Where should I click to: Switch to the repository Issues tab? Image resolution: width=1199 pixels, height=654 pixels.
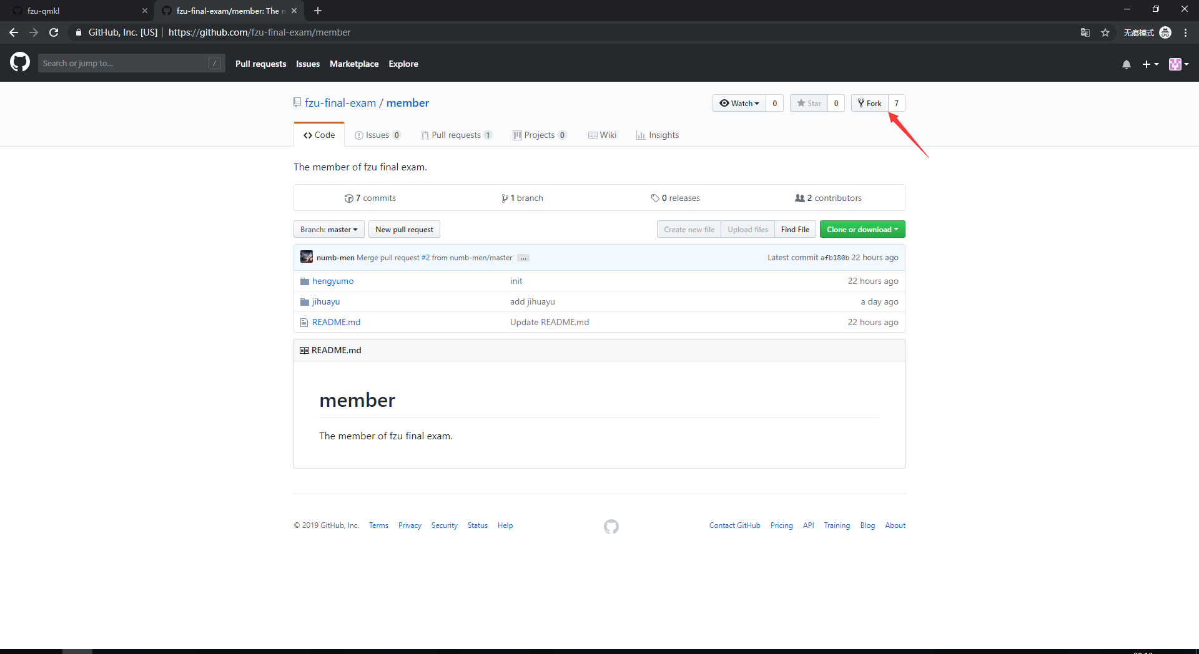[377, 135]
